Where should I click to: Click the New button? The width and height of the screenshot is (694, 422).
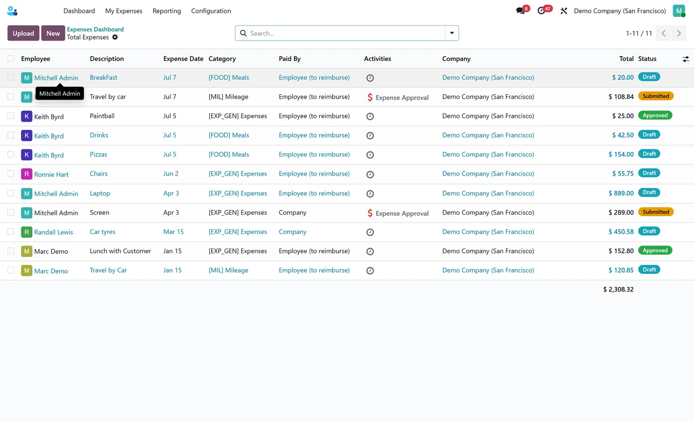(x=53, y=33)
